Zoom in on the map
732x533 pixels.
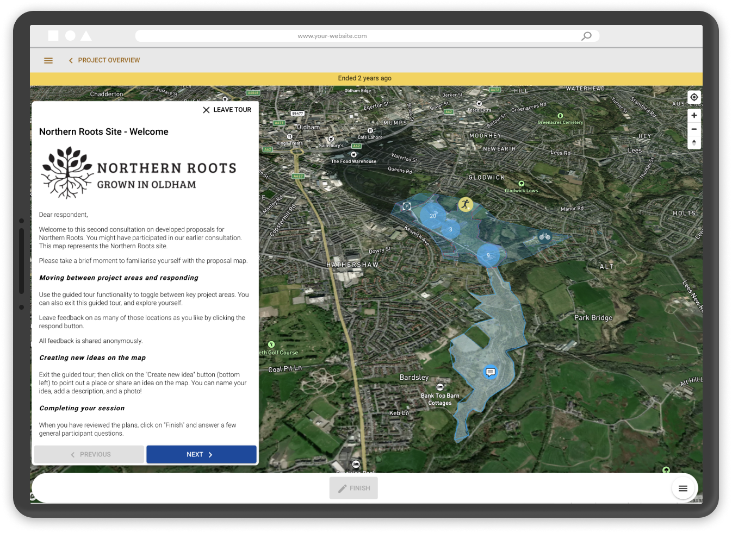[x=694, y=115]
